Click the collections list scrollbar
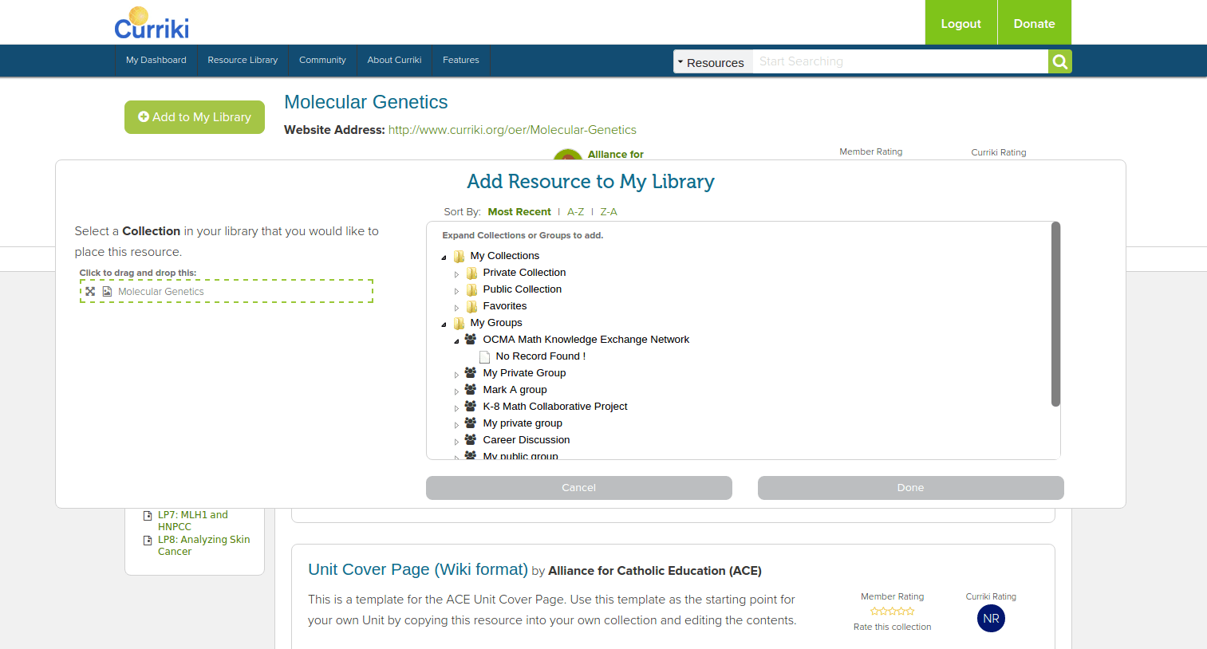This screenshot has width=1207, height=649. point(1055,314)
